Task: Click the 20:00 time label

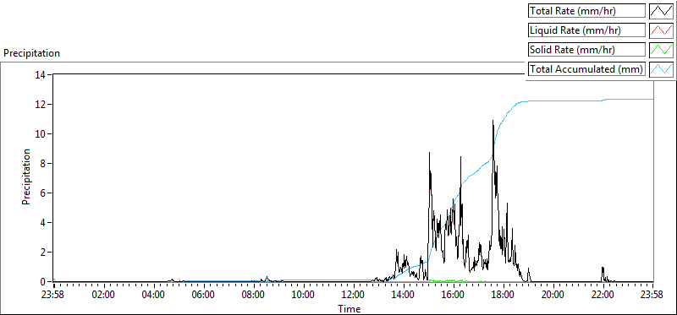Action: click(553, 296)
